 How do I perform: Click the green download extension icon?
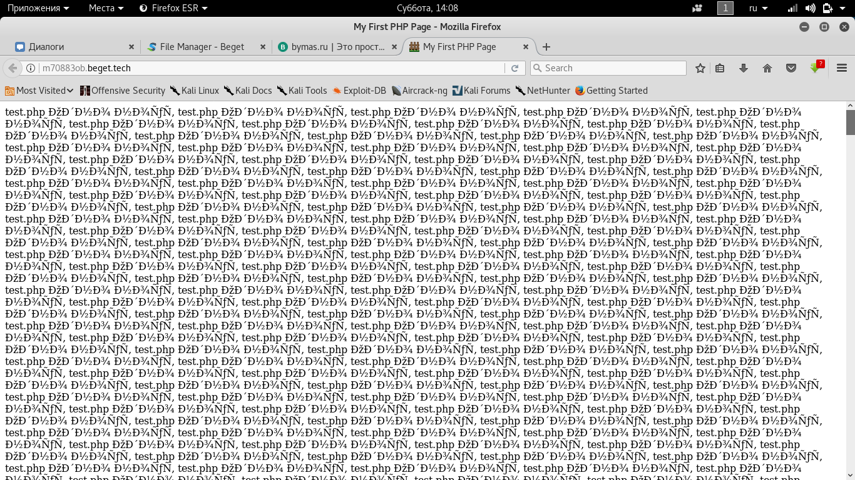pos(816,67)
